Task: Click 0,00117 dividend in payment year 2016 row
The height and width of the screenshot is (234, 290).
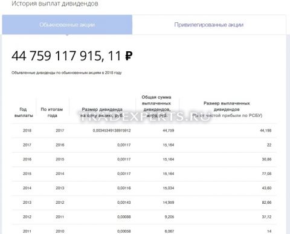Action: (x=124, y=159)
